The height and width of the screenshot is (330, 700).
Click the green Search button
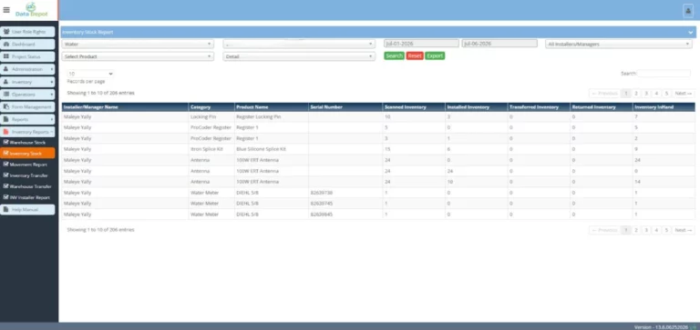point(394,55)
